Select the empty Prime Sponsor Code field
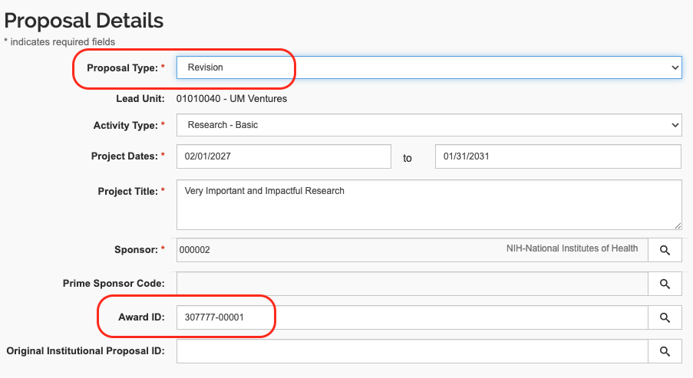This screenshot has width=693, height=378. (x=412, y=284)
